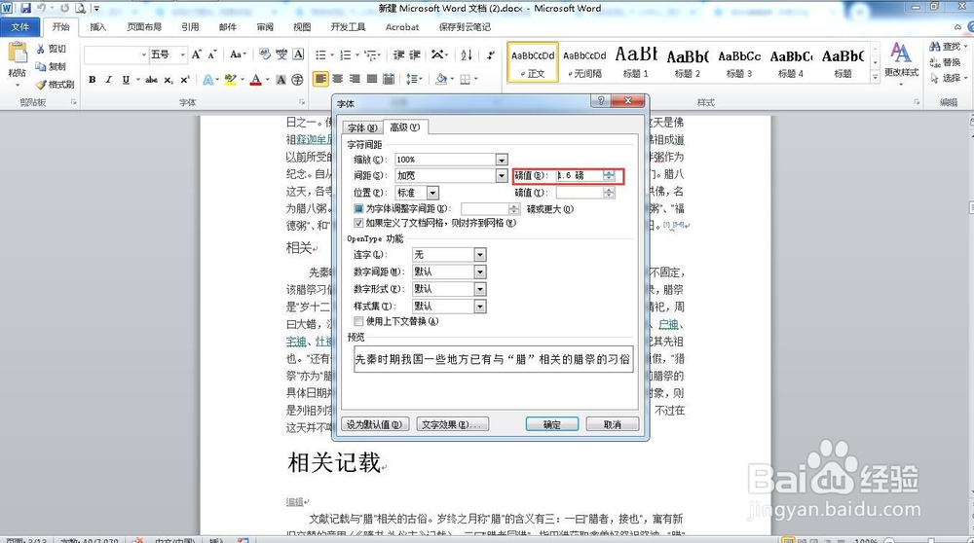Click the character border A icon
The height and width of the screenshot is (543, 974).
pyautogui.click(x=299, y=54)
